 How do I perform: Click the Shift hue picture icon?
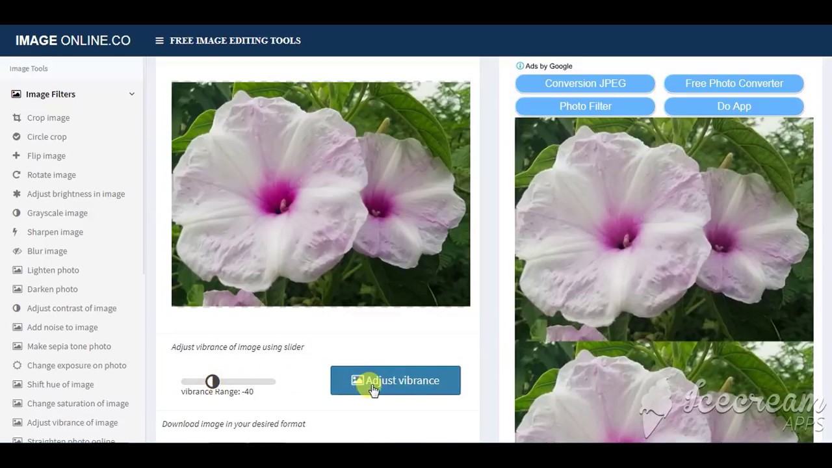[17, 384]
